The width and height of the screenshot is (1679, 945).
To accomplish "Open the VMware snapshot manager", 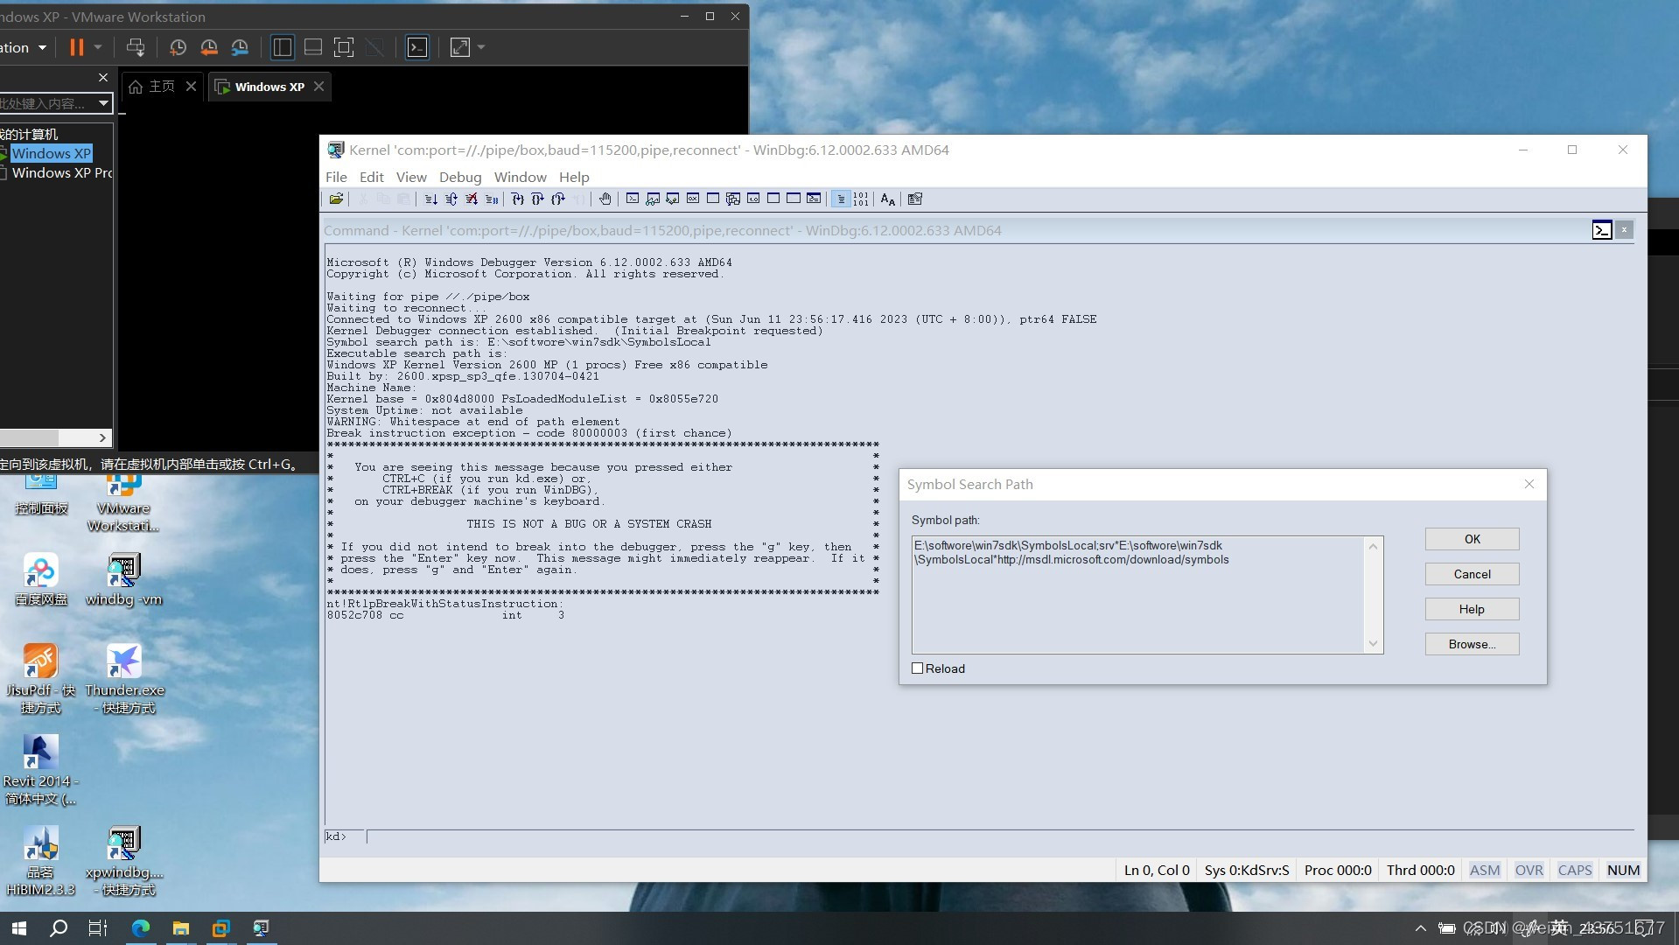I will pyautogui.click(x=241, y=47).
